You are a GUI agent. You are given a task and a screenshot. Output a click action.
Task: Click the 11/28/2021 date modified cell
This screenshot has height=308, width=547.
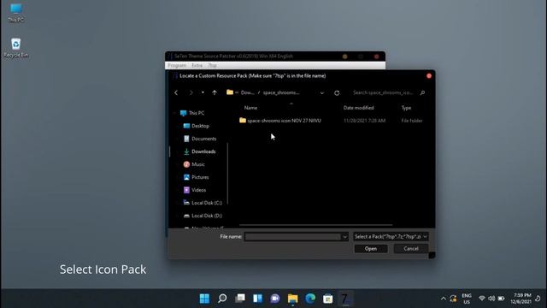pyautogui.click(x=364, y=121)
